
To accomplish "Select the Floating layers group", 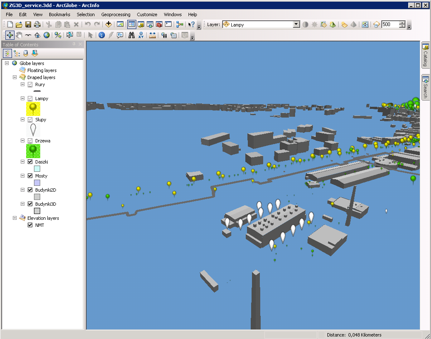I will (42, 70).
